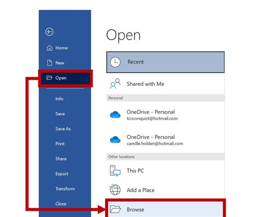Click the back arrow circle icon

tap(50, 32)
